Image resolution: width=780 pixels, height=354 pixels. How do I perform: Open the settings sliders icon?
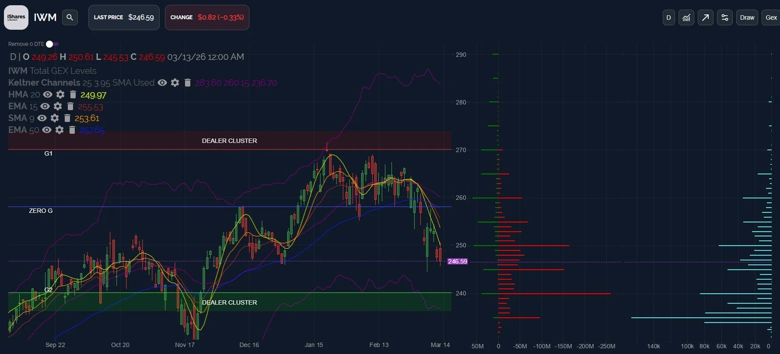click(724, 17)
